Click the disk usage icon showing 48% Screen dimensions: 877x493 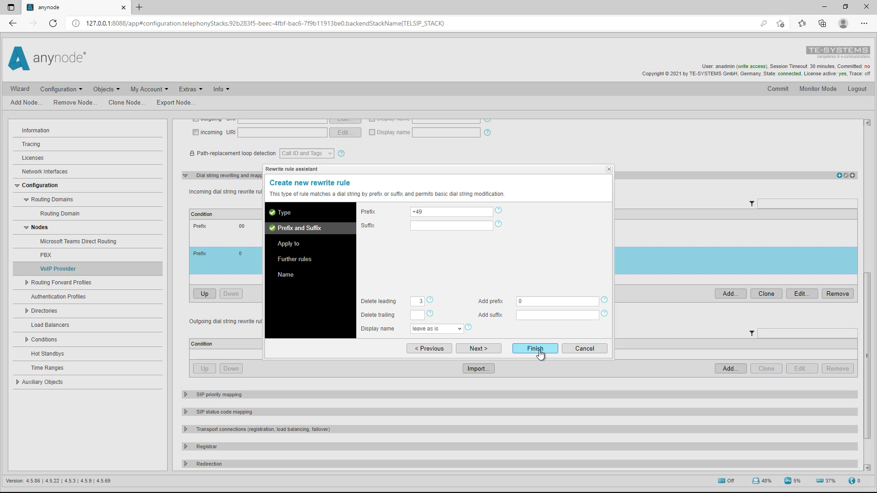coord(756,481)
